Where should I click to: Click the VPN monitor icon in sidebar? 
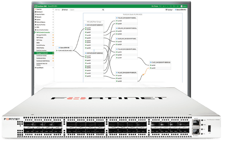pyautogui.click(x=36, y=27)
